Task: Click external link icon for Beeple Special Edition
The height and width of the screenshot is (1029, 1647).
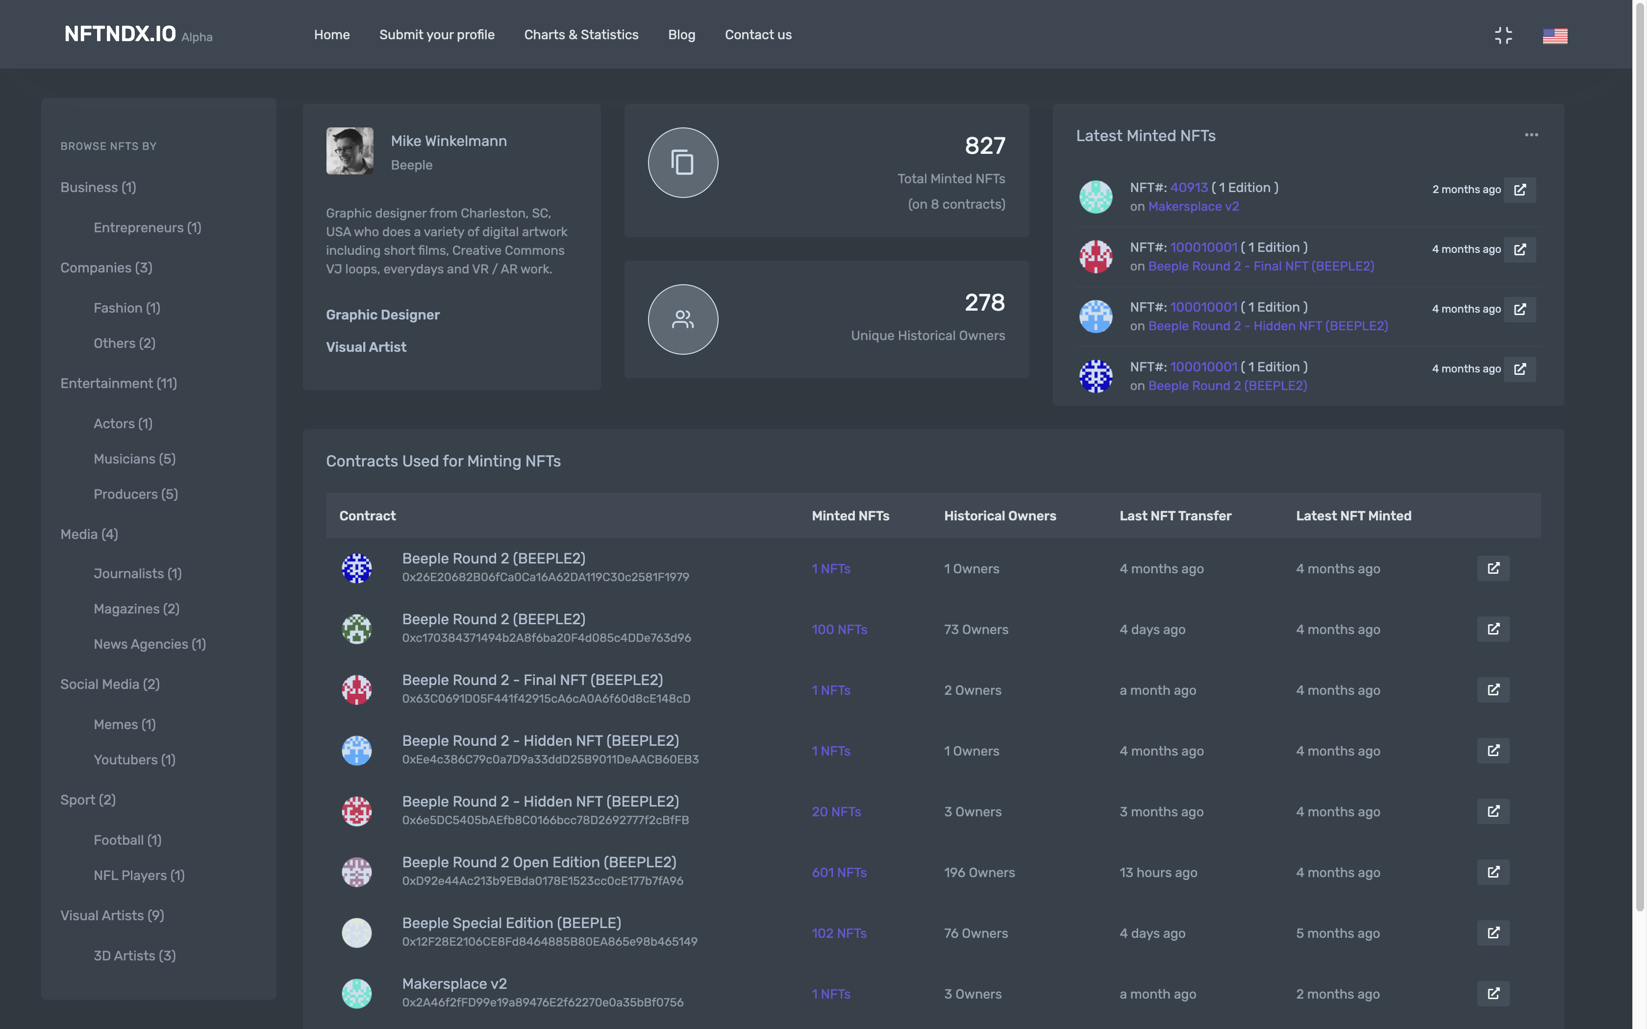Action: (1493, 932)
